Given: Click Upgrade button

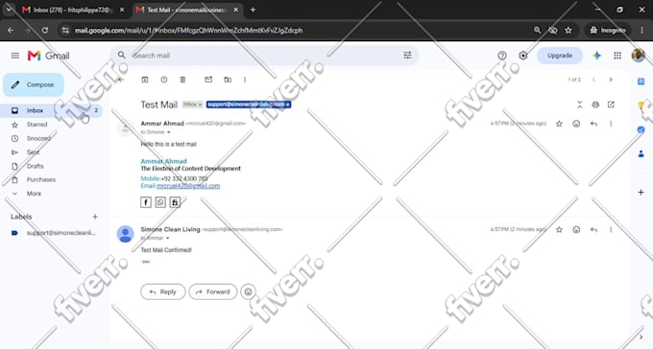Looking at the screenshot, I should click(x=560, y=56).
